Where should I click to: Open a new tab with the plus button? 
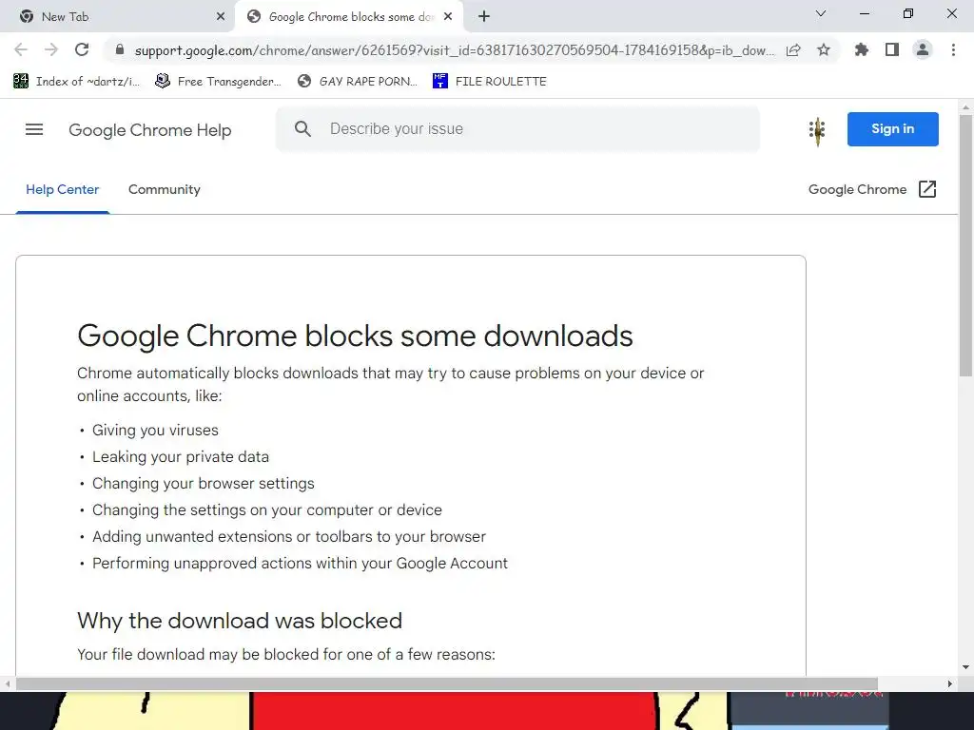coord(484,16)
